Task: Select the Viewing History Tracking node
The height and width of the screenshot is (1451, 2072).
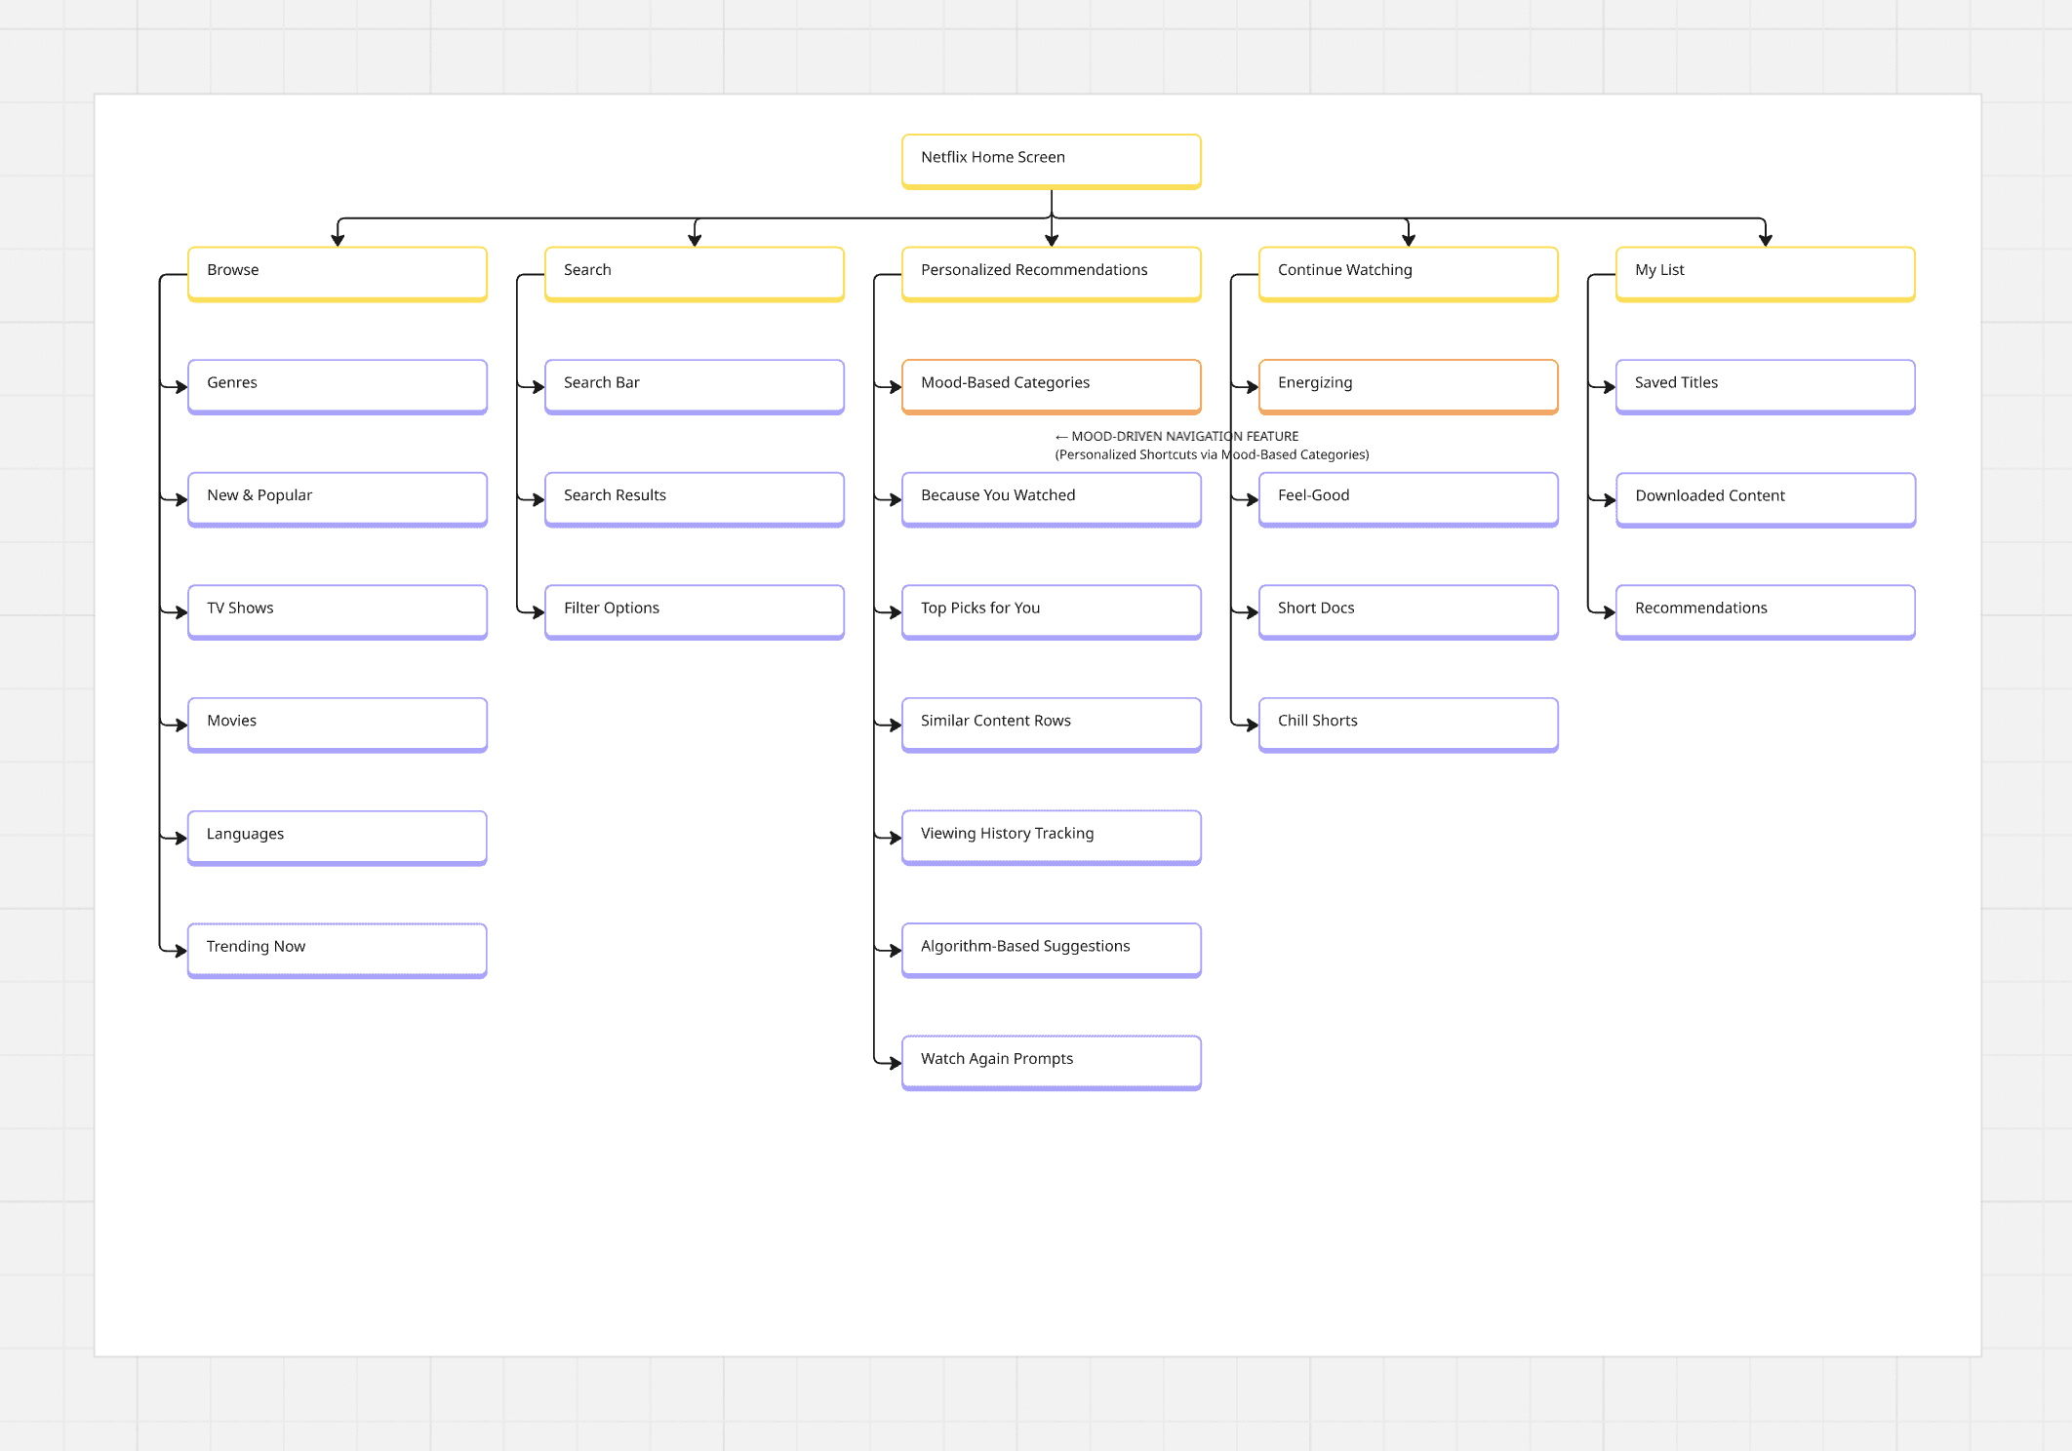Action: 1051,837
